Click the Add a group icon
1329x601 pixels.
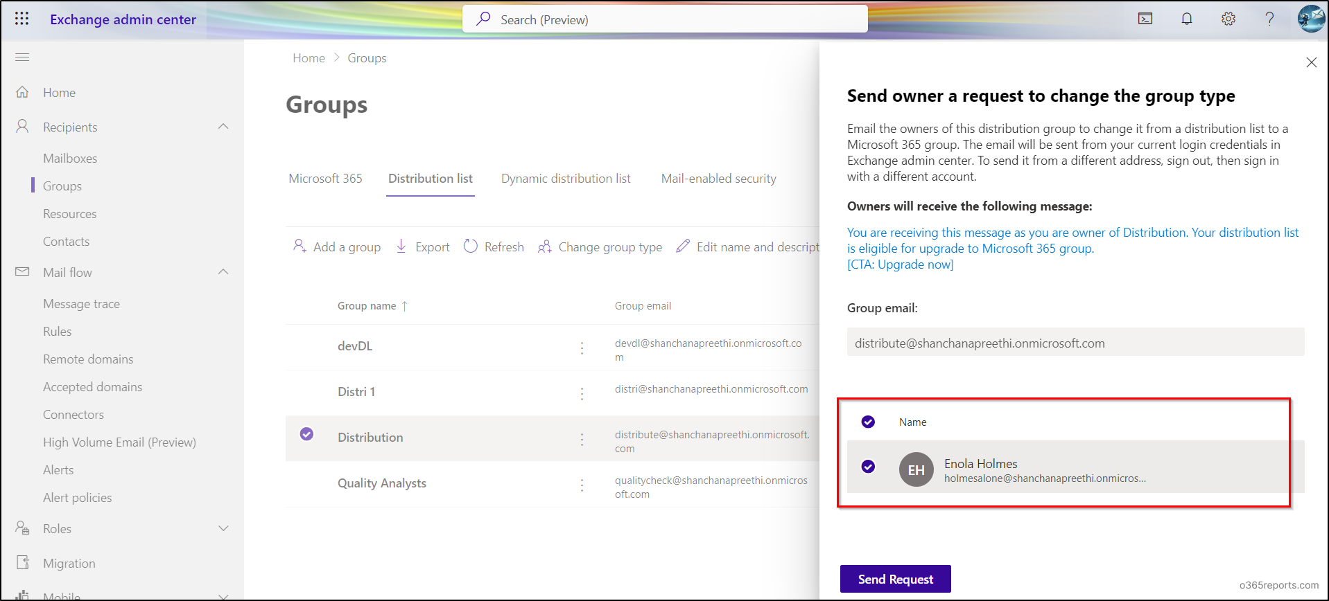tap(299, 246)
